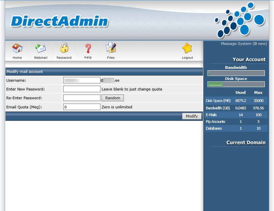This screenshot has height=211, width=274.
Task: Click the DirectAdmin logo
Action: point(60,21)
